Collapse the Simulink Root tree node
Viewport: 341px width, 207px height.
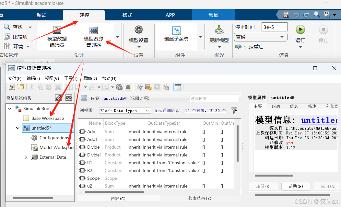(x=10, y=108)
